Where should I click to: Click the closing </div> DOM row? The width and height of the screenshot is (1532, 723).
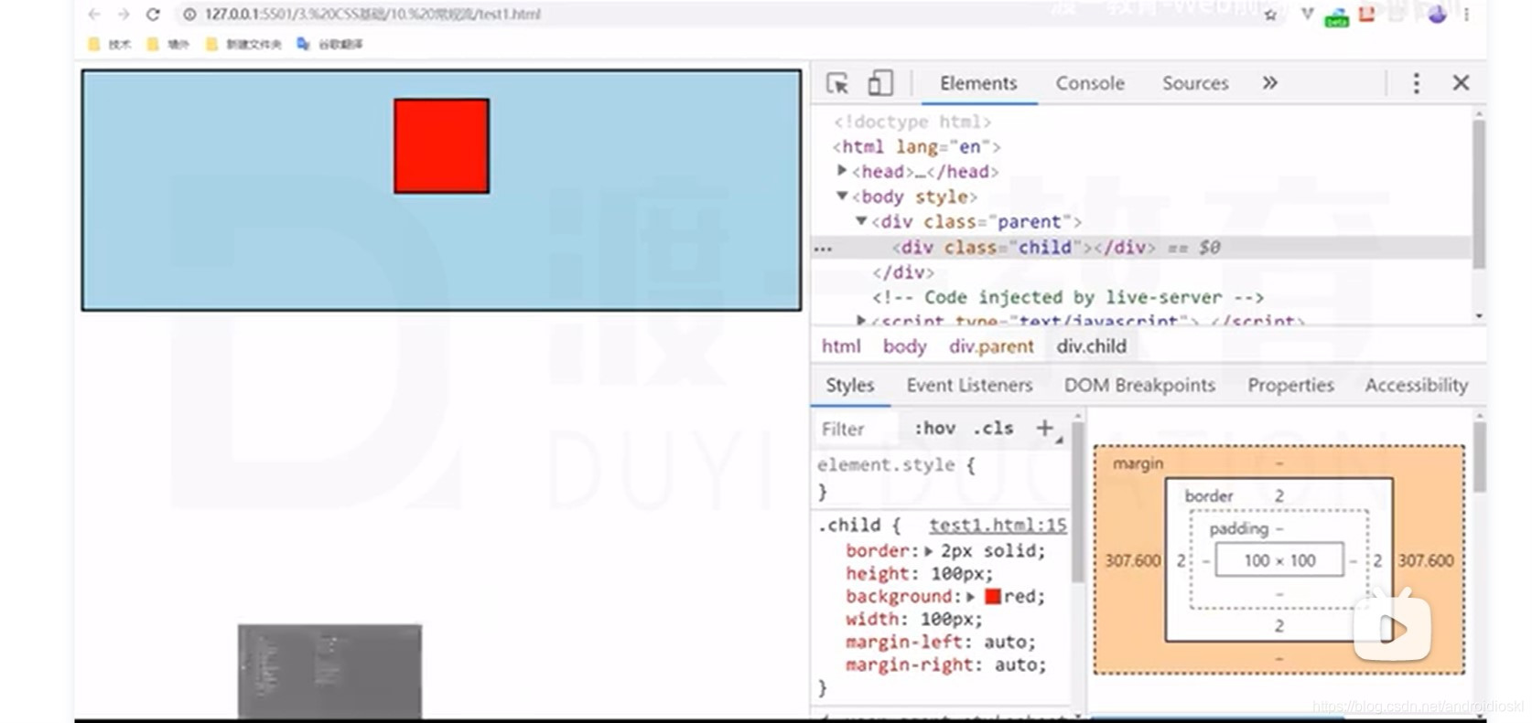pos(902,272)
